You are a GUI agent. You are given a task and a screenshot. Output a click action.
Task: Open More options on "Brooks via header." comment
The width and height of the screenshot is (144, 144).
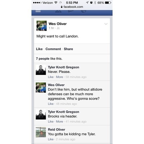tap(60, 122)
